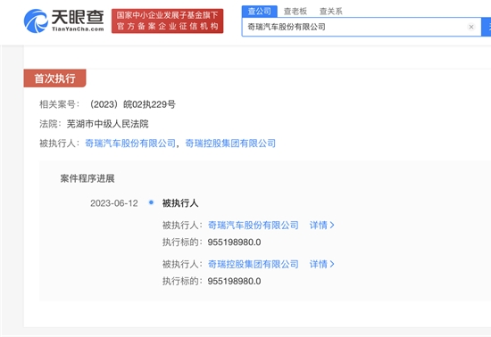The width and height of the screenshot is (491, 337).
Task: Select the 查公司 tab
Action: 259,12
